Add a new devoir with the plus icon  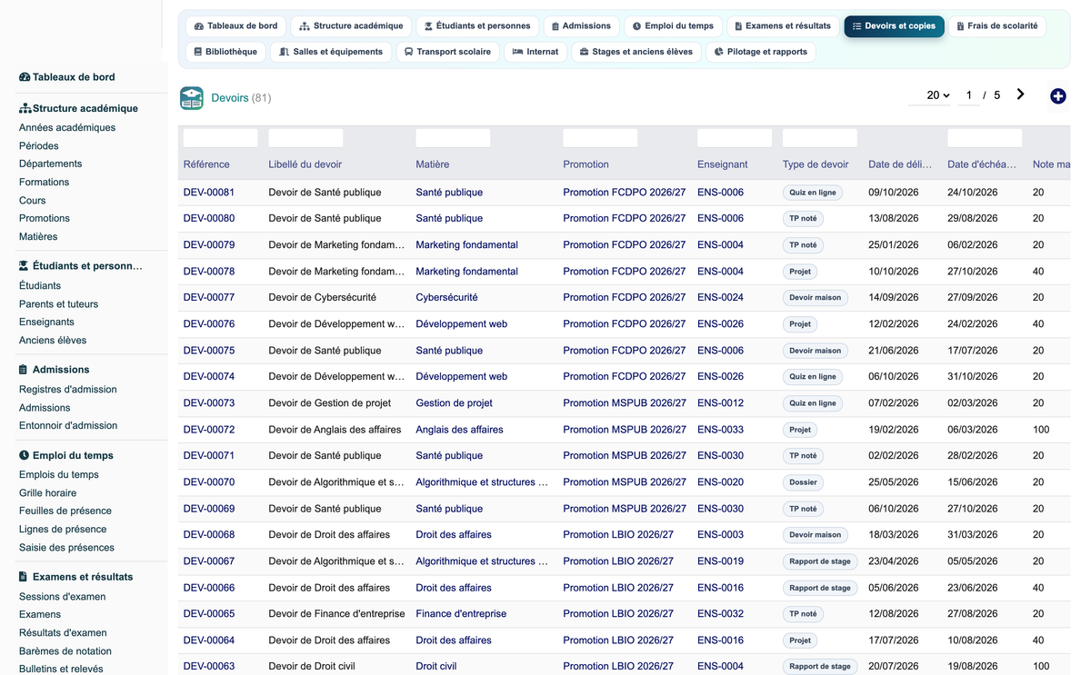1057,96
